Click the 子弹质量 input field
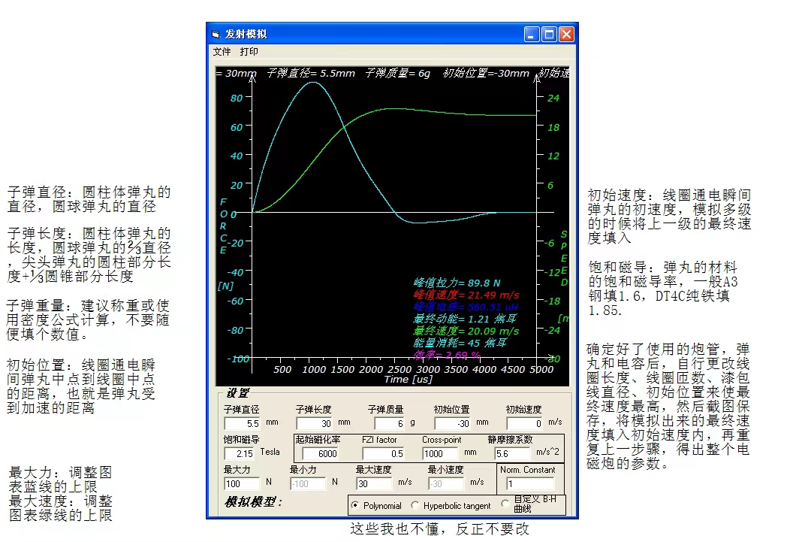 [x=390, y=423]
